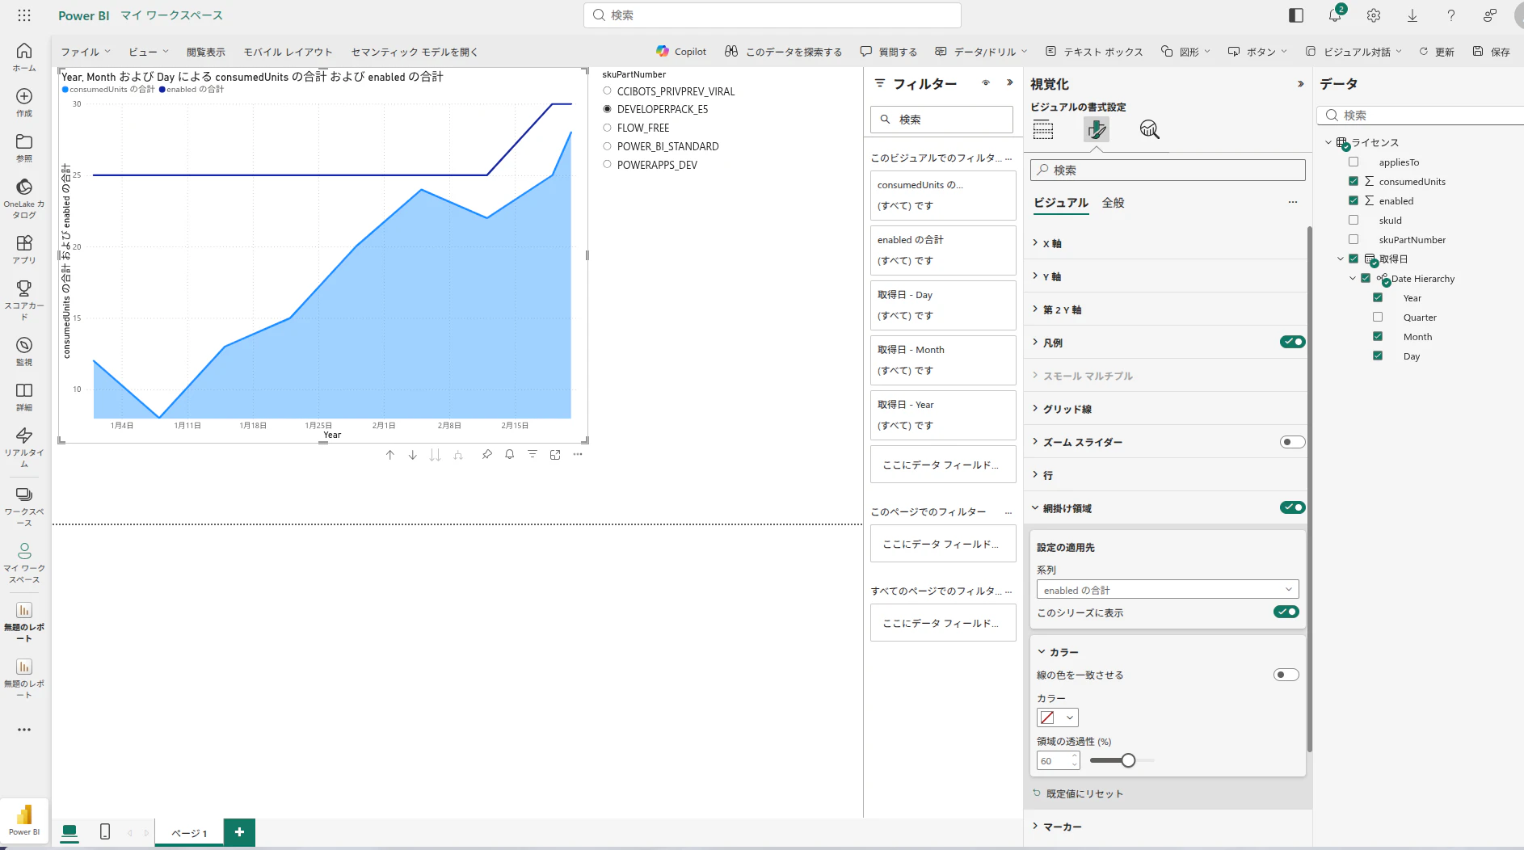Insert a テキスト ボックス text box
This screenshot has width=1524, height=850.
tap(1094, 52)
